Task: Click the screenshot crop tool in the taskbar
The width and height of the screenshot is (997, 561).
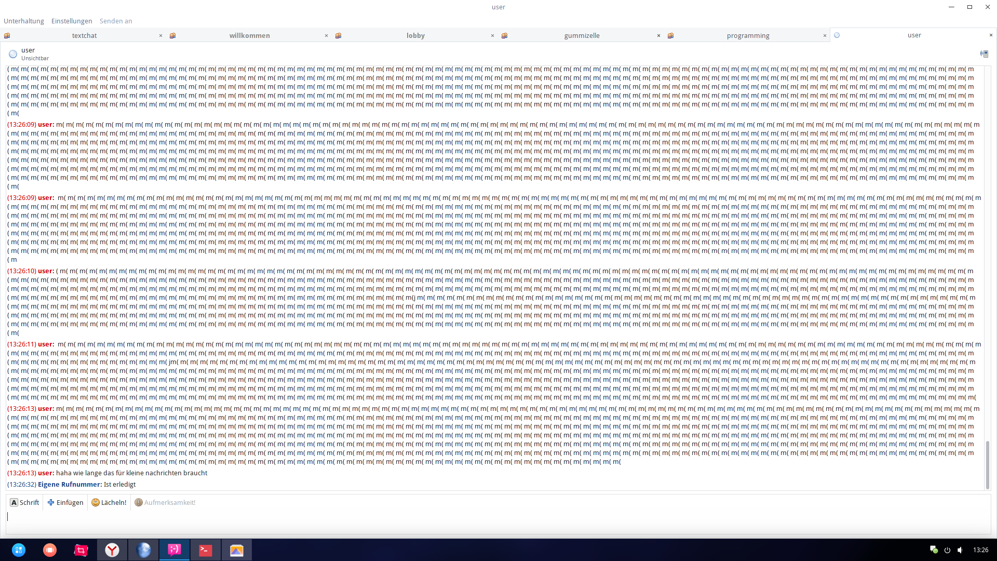Action: point(81,550)
